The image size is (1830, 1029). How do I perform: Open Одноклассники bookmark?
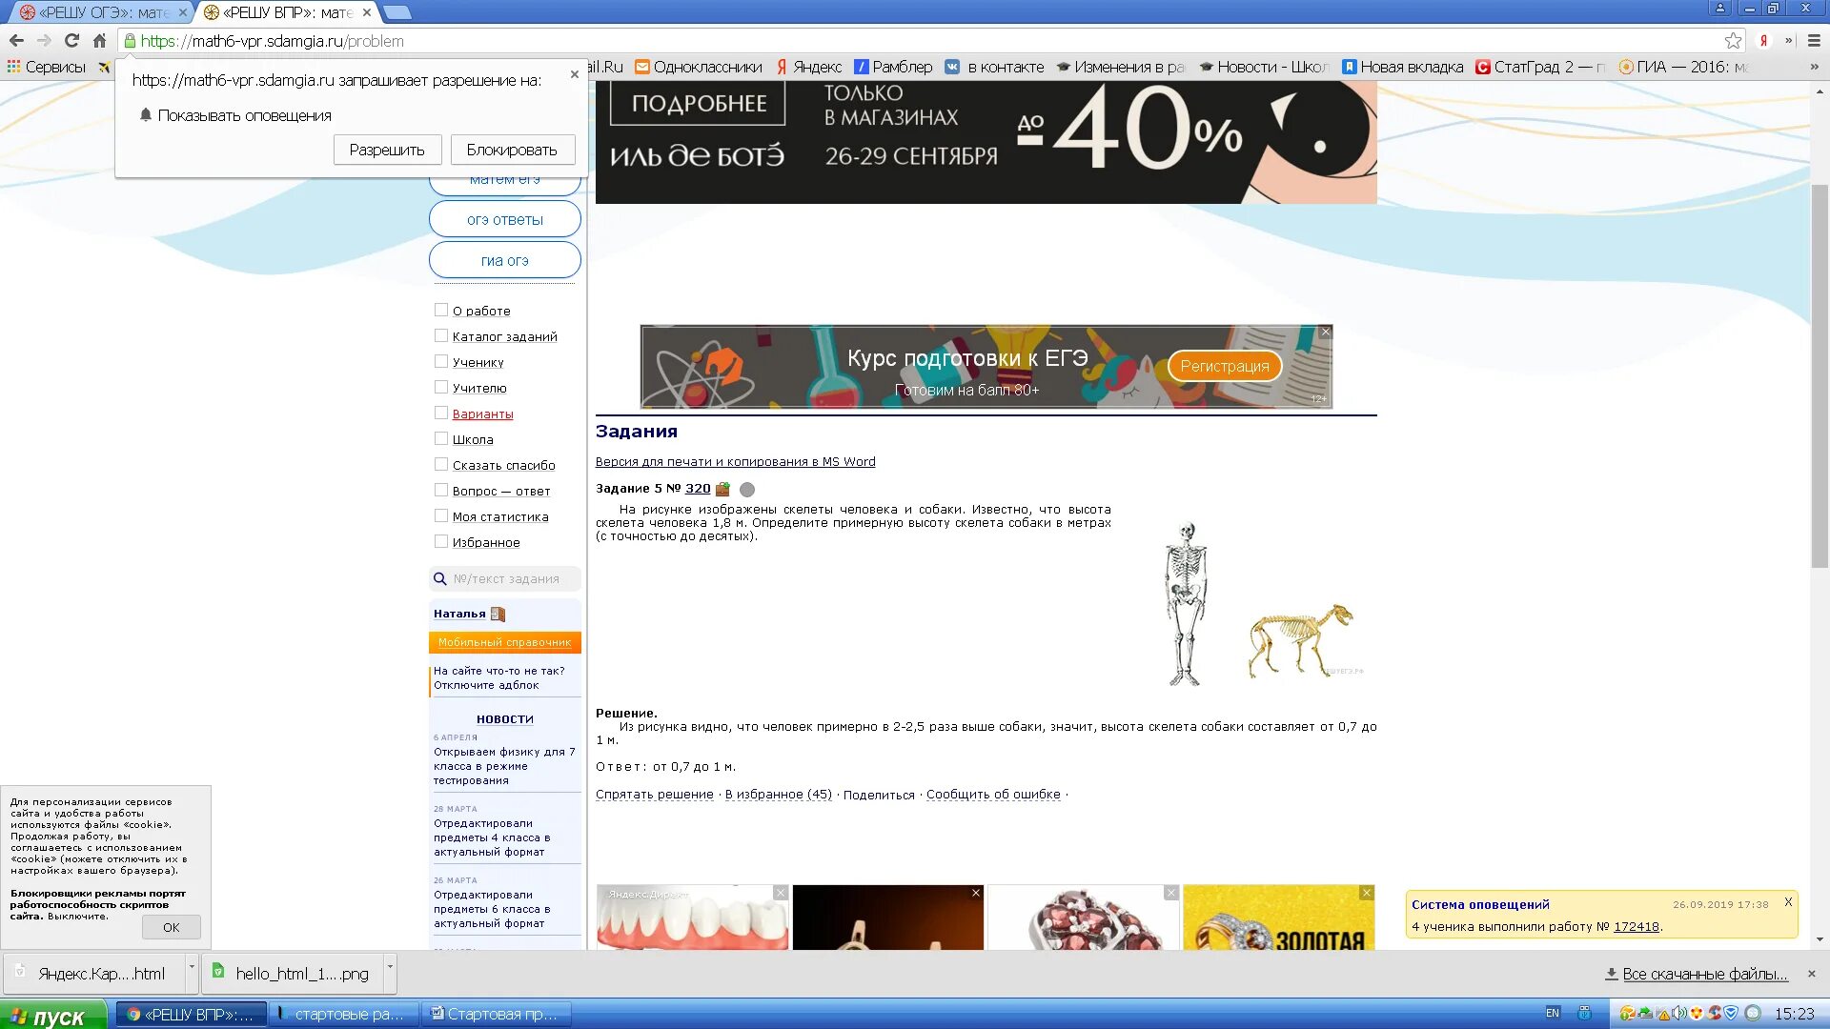(699, 67)
